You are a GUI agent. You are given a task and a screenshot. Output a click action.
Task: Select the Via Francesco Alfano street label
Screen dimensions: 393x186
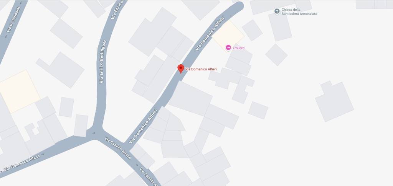[x=21, y=163]
